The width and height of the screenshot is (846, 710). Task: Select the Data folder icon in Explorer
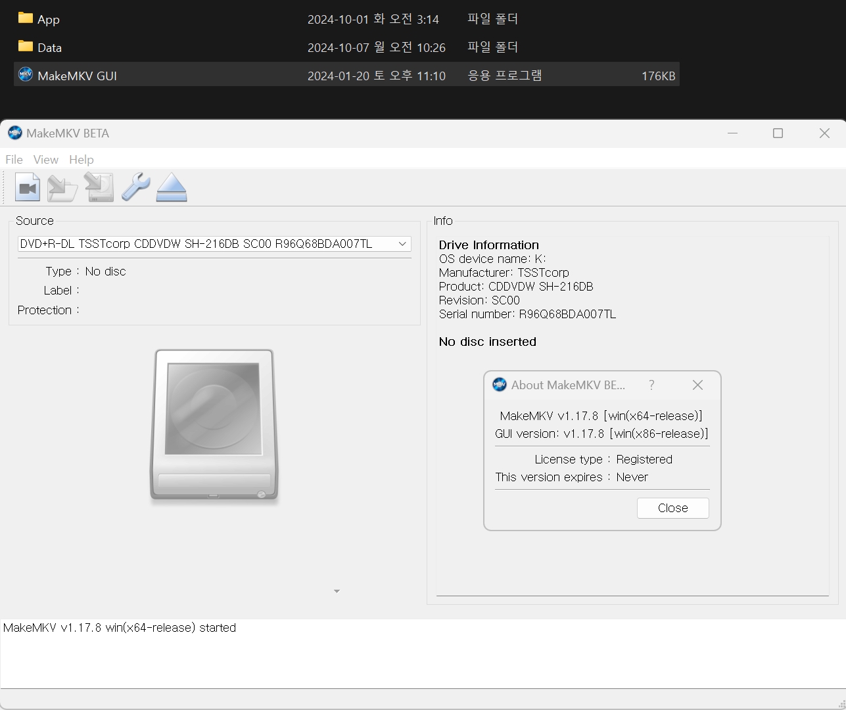pos(26,47)
